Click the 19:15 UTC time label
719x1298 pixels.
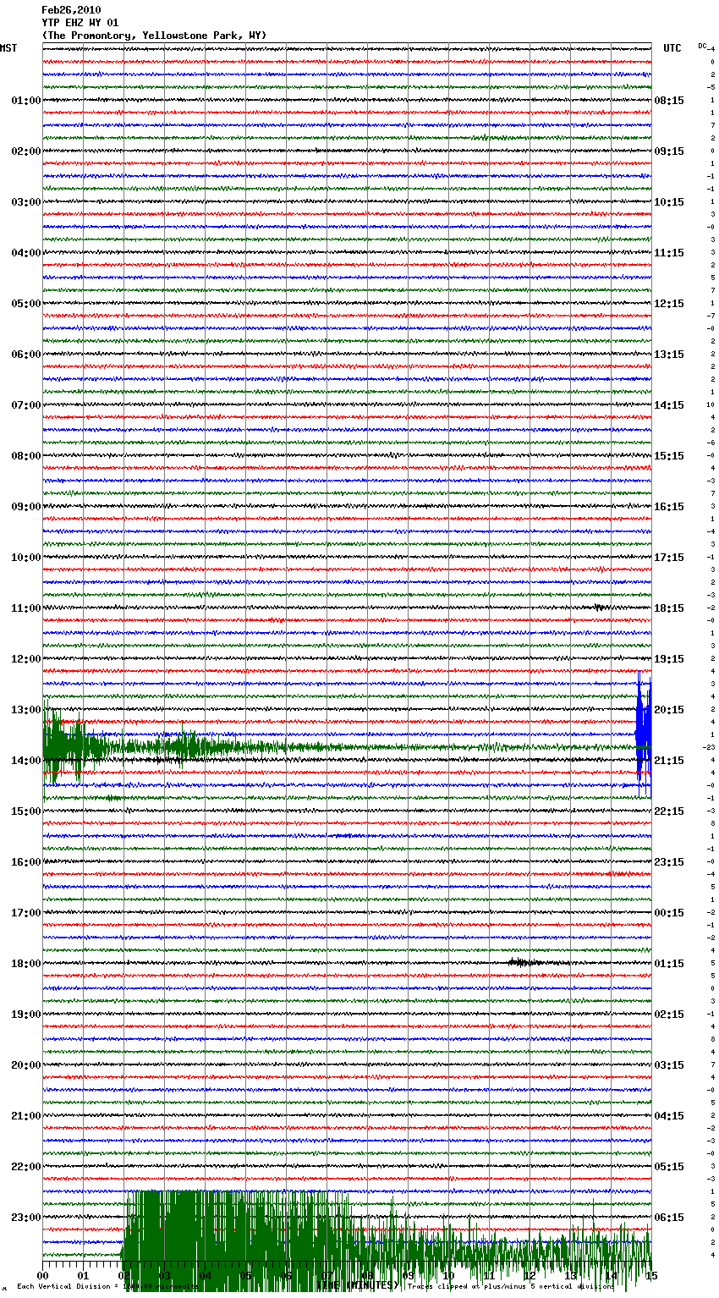coord(669,659)
